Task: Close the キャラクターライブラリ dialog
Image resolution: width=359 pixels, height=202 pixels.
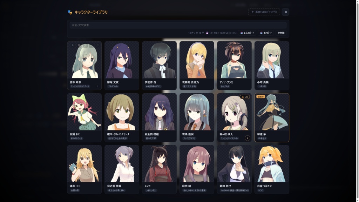Action: (286, 12)
